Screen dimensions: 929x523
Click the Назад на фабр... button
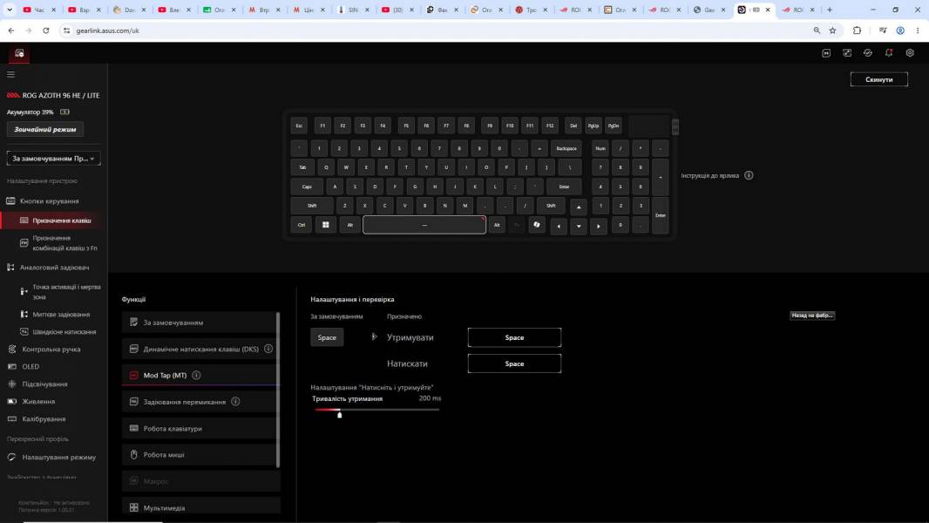pos(812,315)
